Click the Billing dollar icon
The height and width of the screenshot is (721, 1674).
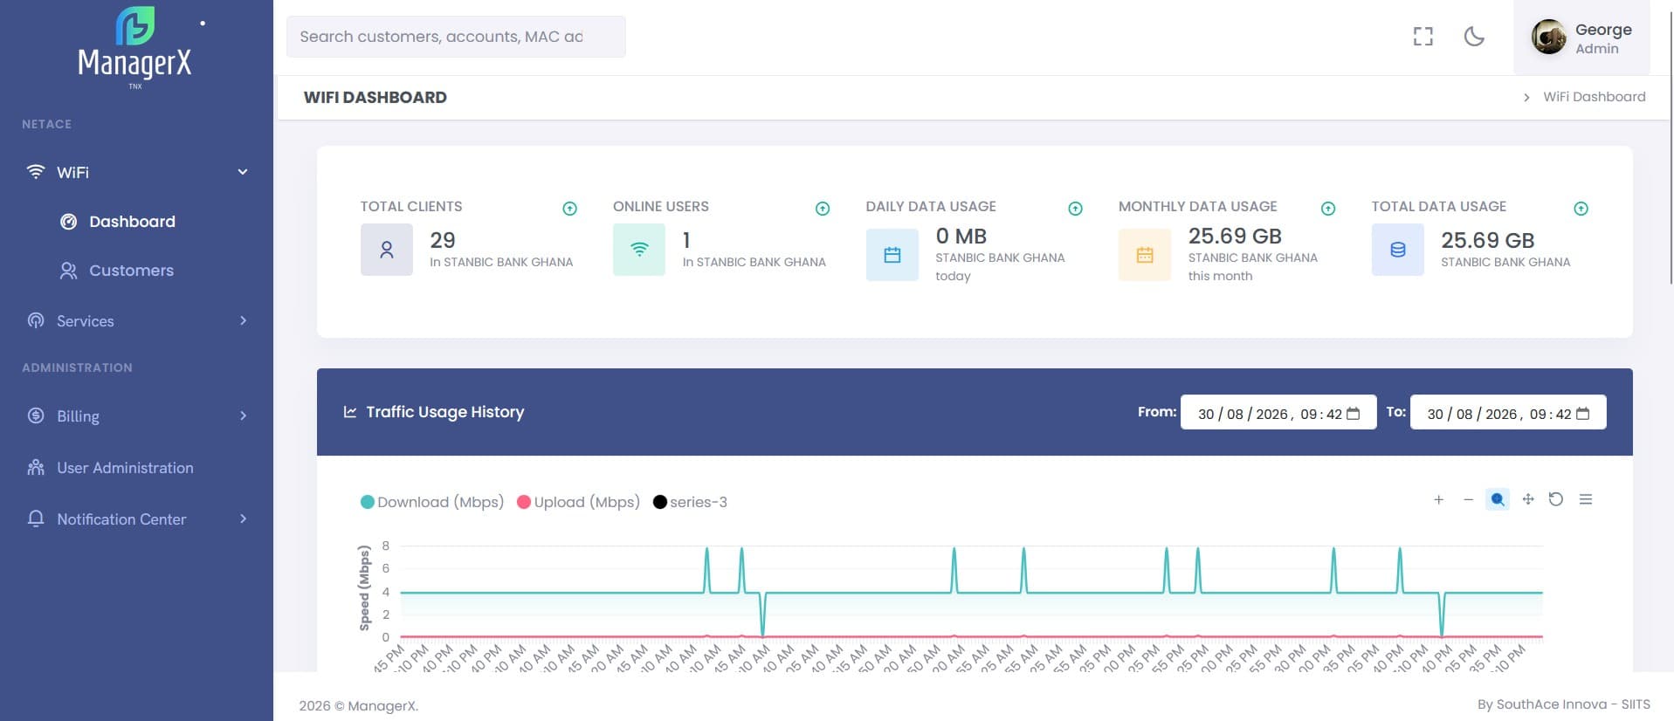click(36, 415)
